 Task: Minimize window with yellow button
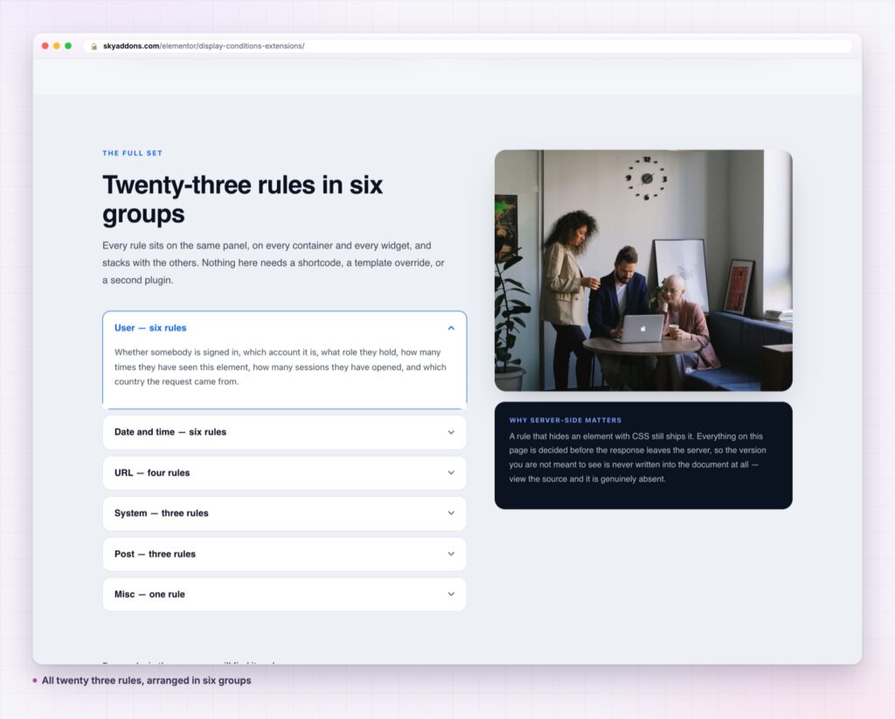[57, 45]
